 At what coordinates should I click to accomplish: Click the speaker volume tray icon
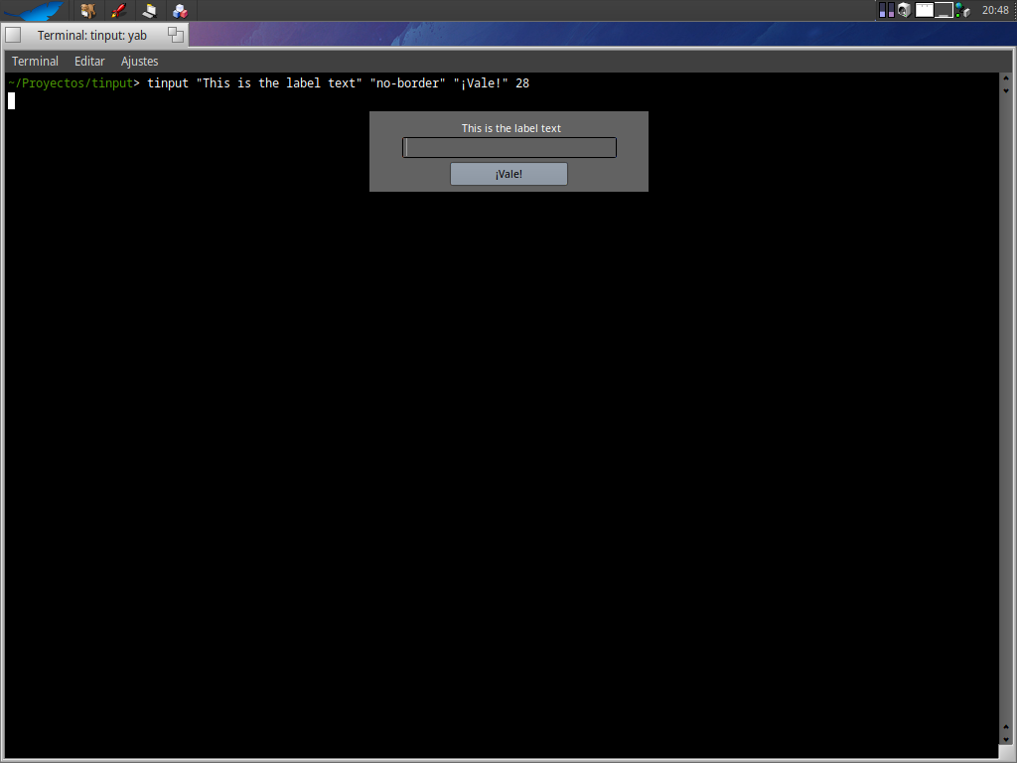(x=904, y=10)
